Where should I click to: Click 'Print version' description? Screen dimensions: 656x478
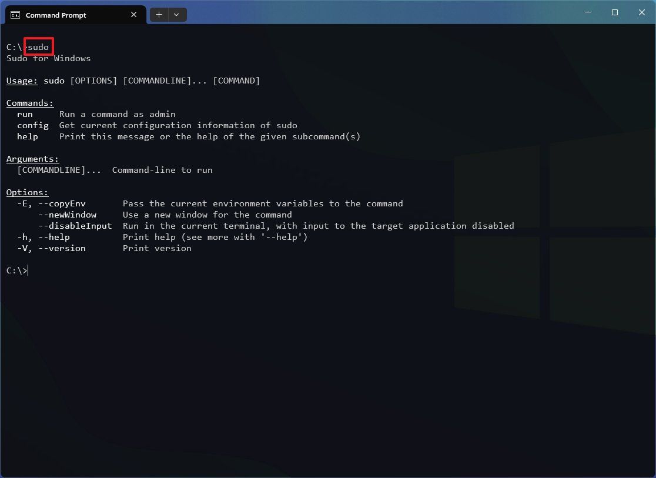click(157, 248)
